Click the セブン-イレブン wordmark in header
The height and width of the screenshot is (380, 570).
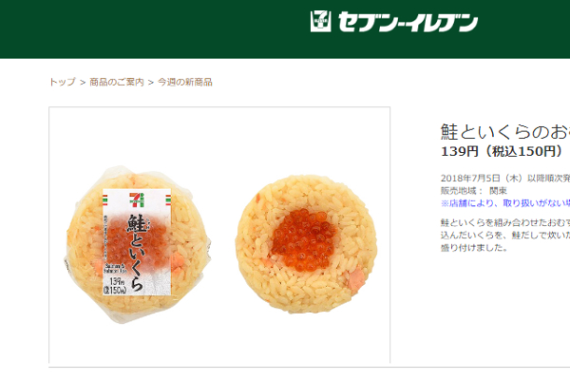click(x=408, y=22)
